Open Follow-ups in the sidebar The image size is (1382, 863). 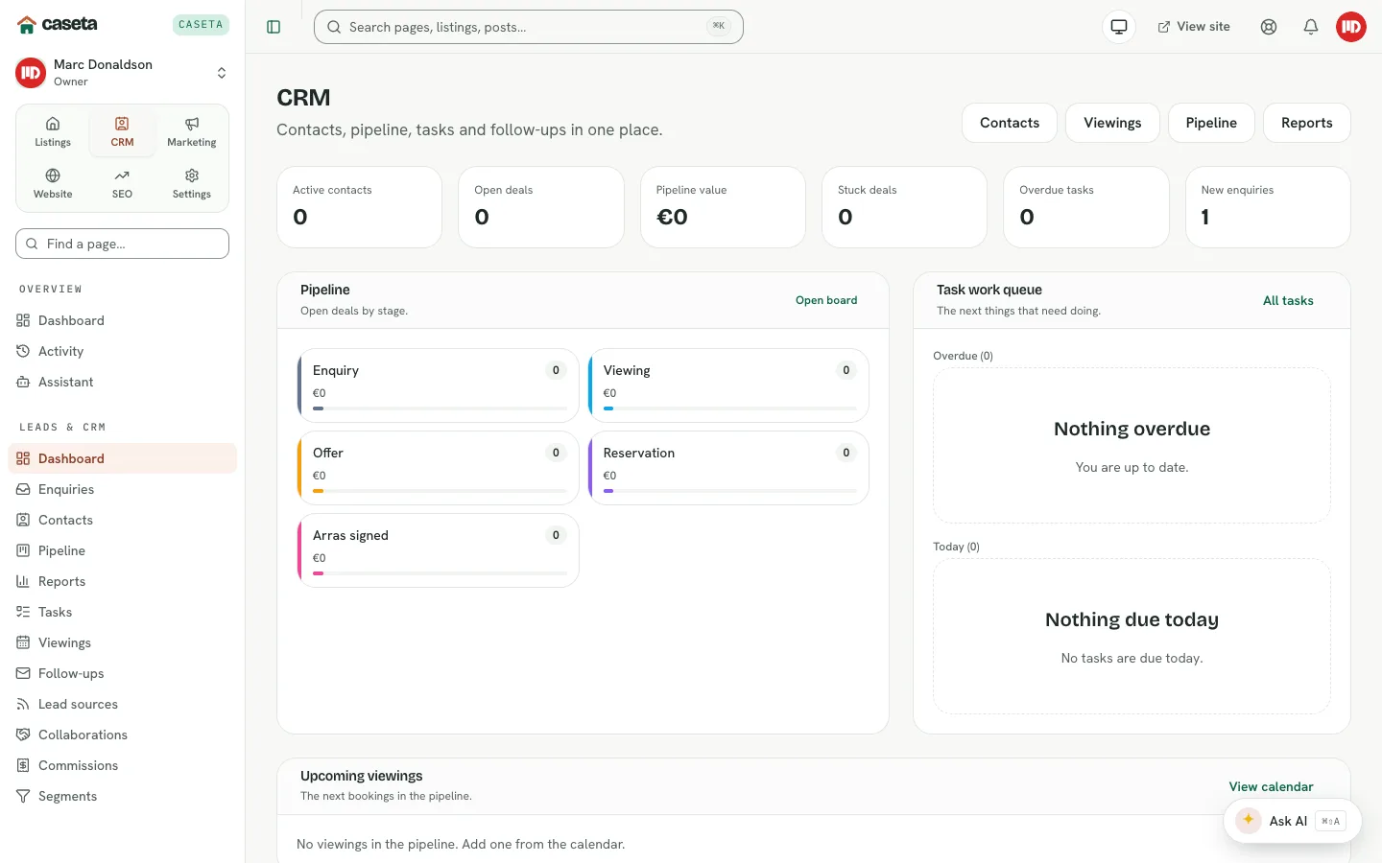(122, 673)
